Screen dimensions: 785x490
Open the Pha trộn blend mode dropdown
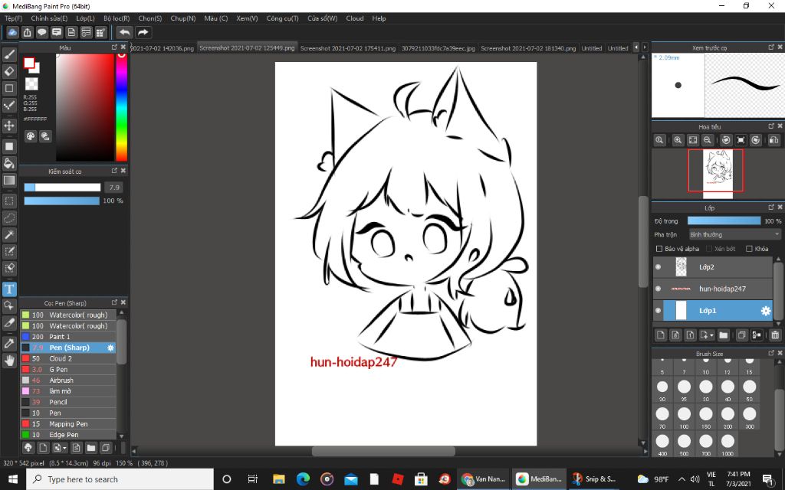tap(734, 234)
